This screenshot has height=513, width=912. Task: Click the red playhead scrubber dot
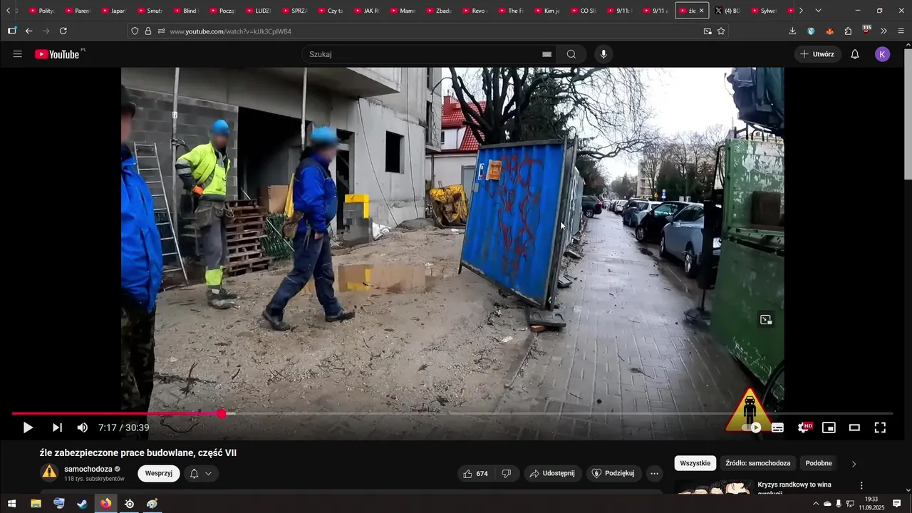tap(222, 413)
